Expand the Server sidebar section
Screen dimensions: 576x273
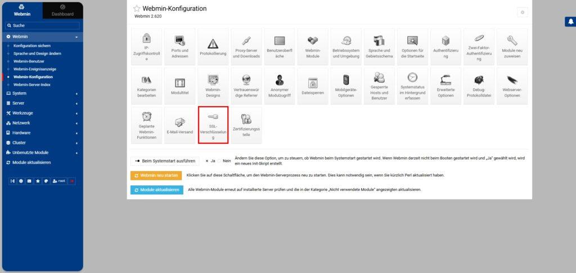point(42,103)
